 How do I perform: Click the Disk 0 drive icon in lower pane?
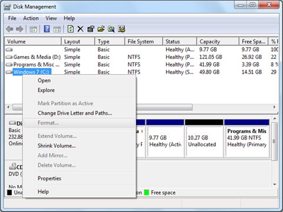[12, 123]
